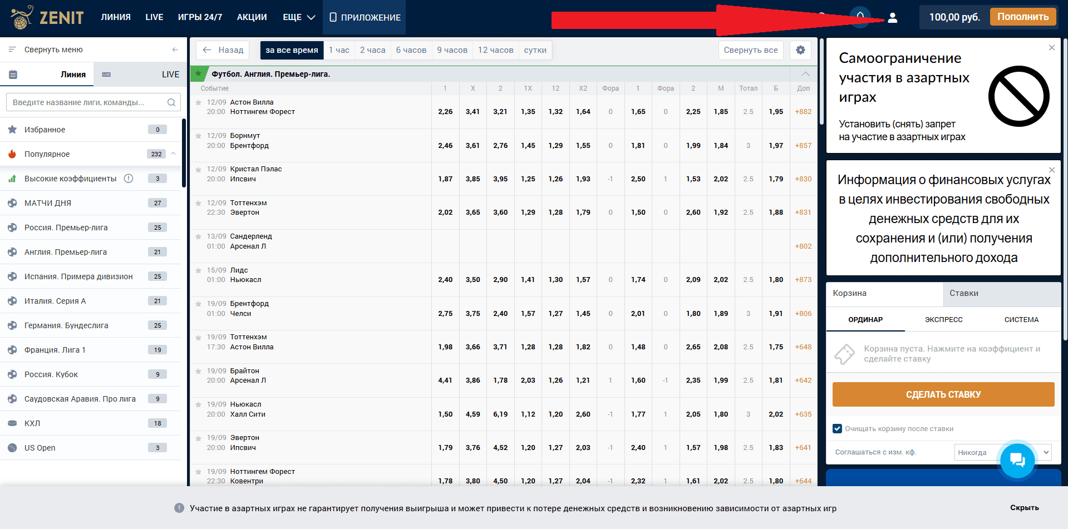Open the live chat support bubble
1068x529 pixels.
(x=1017, y=460)
